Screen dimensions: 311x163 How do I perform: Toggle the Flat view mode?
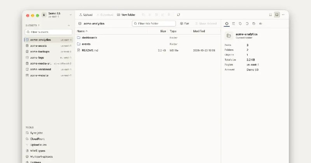[x=184, y=24]
